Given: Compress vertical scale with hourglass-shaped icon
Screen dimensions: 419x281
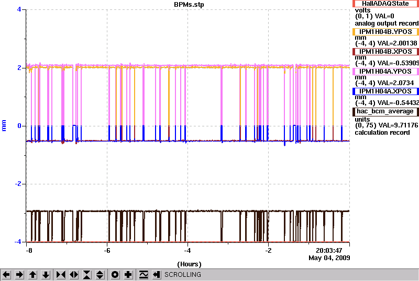Looking at the screenshot, I should pos(87,275).
